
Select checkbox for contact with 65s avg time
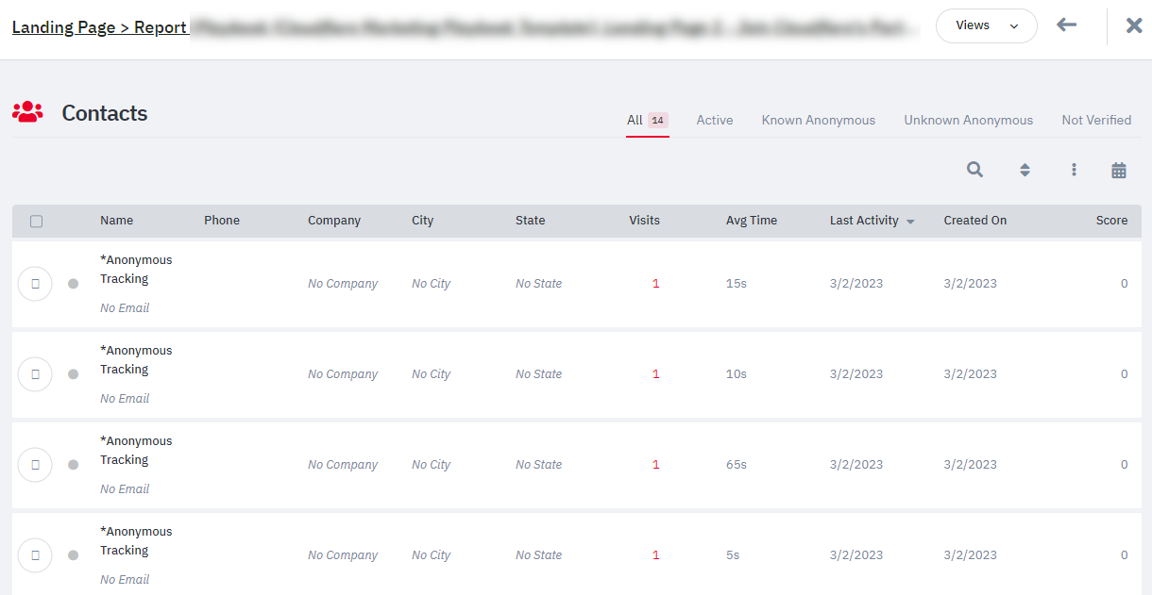36,464
